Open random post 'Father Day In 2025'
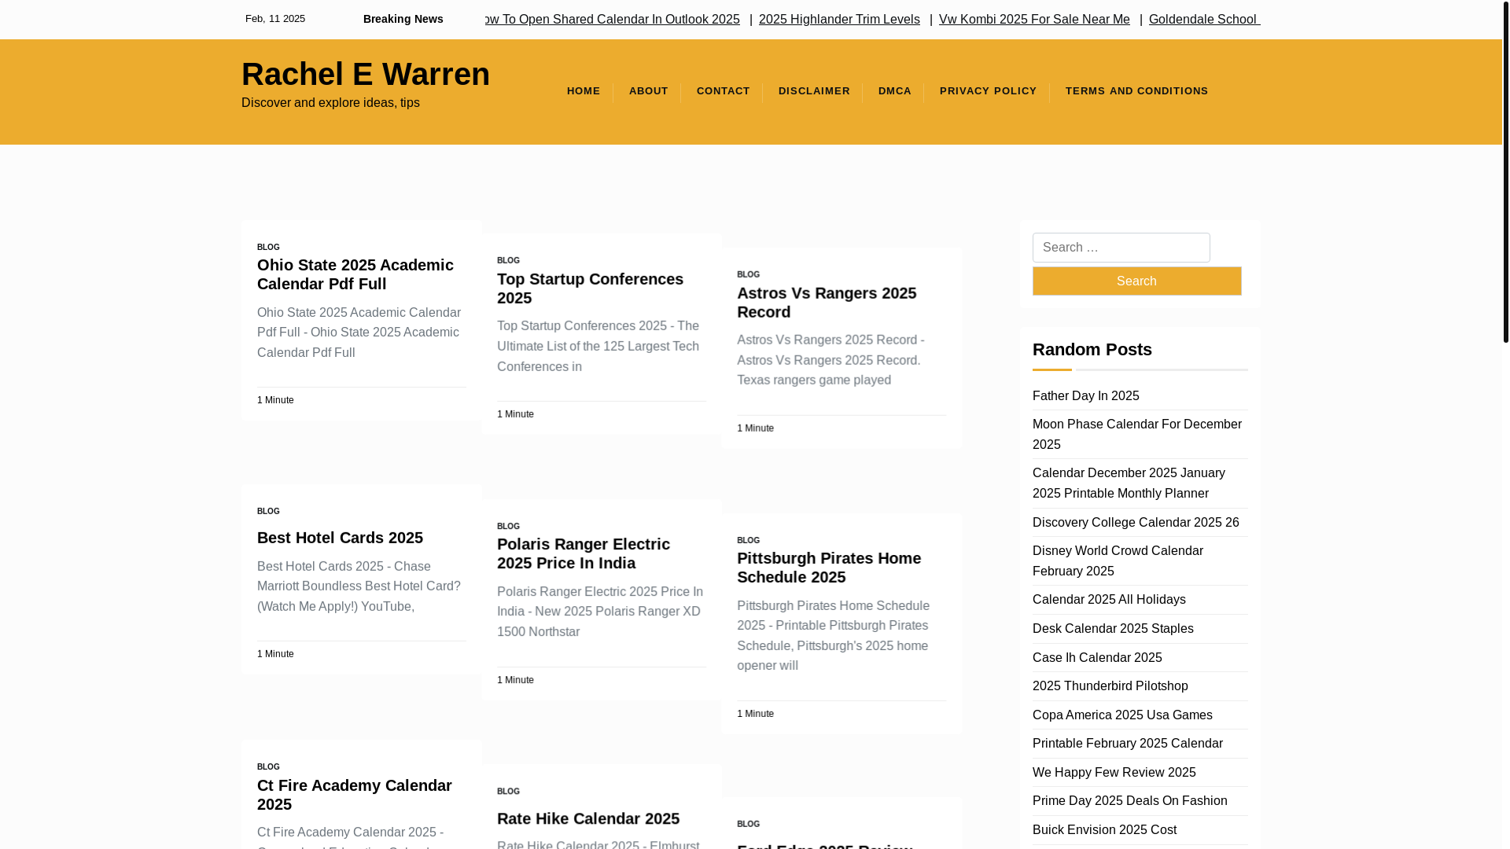The image size is (1510, 849). [x=1085, y=396]
